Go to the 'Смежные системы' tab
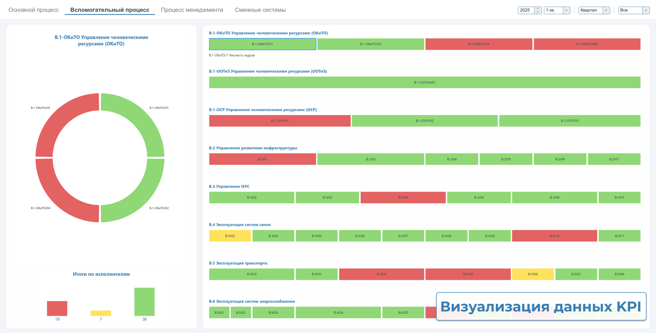 [260, 10]
